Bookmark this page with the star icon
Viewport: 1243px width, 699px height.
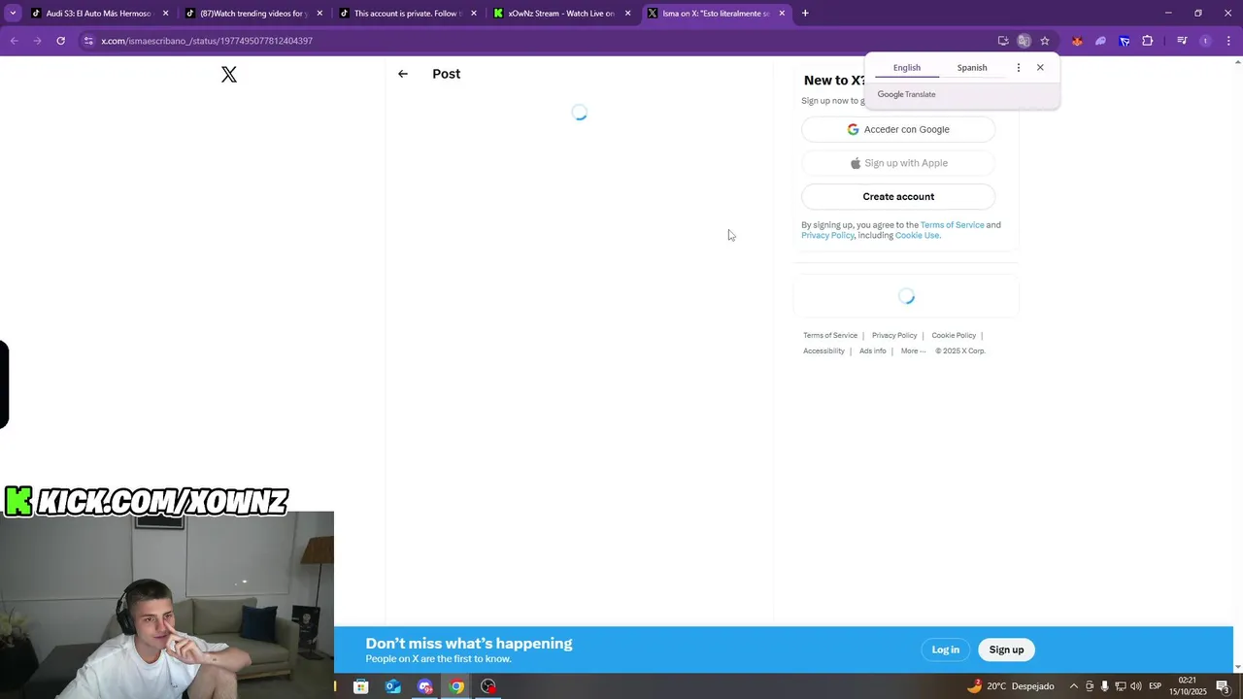coord(1045,41)
